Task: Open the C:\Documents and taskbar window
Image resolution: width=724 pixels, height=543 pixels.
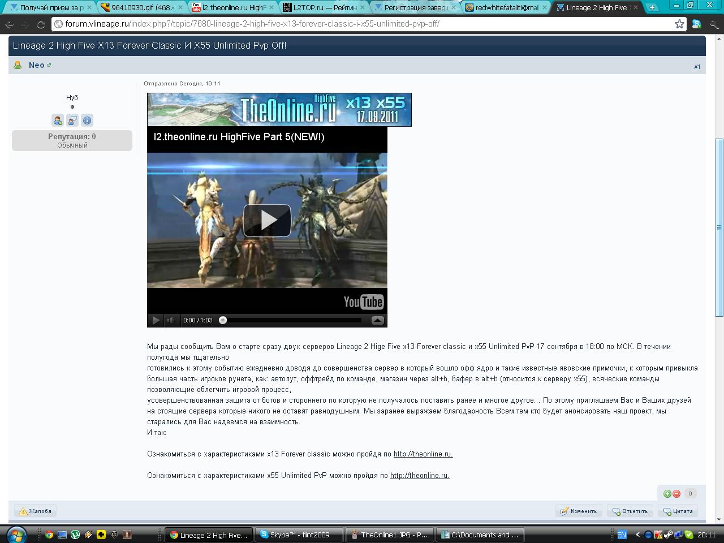Action: click(x=481, y=535)
